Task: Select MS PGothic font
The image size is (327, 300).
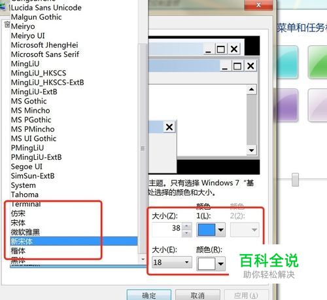Action: 31,120
